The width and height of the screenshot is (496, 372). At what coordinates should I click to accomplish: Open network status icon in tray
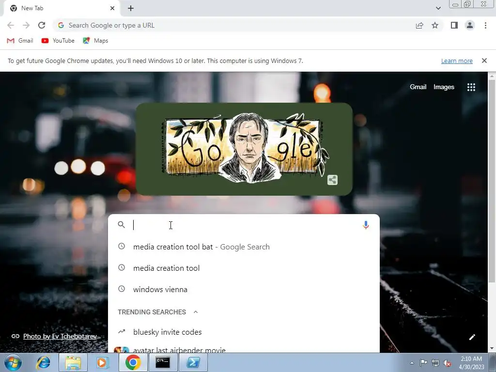[435, 363]
